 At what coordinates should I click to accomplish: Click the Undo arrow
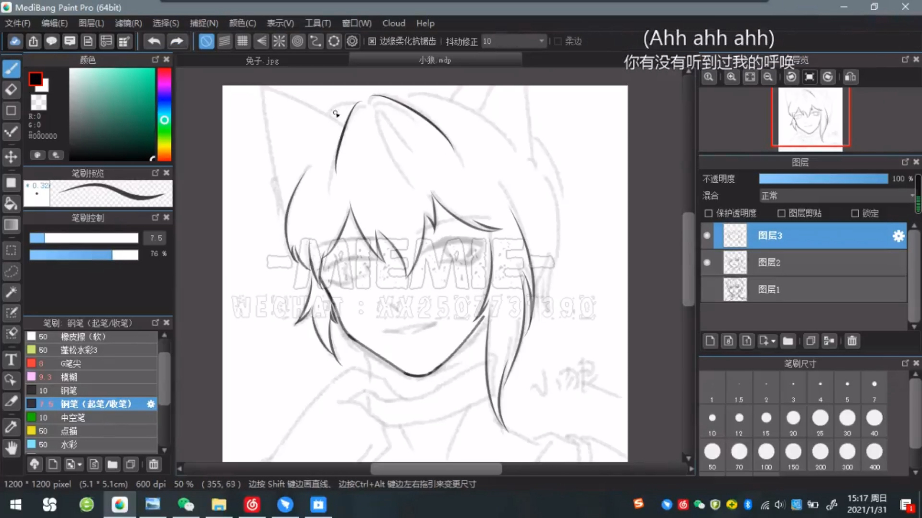[154, 41]
